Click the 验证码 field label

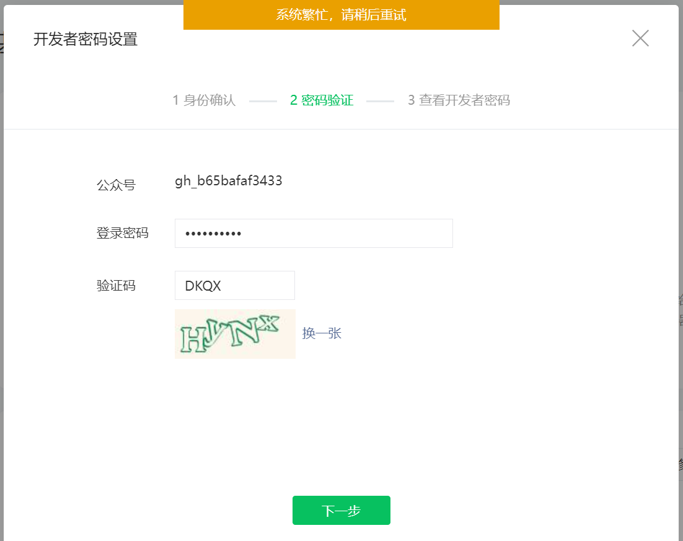click(x=116, y=285)
